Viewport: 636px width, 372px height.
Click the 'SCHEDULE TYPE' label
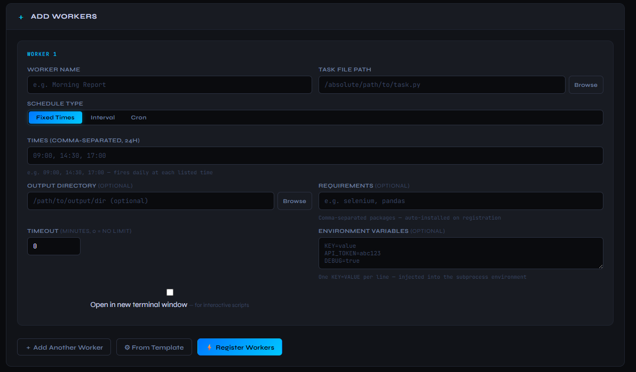tap(55, 104)
